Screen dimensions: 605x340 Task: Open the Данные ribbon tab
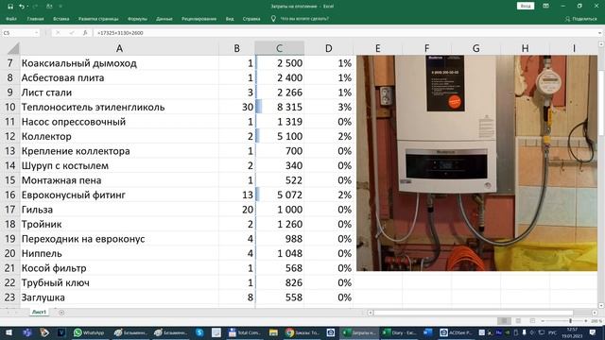pos(164,19)
